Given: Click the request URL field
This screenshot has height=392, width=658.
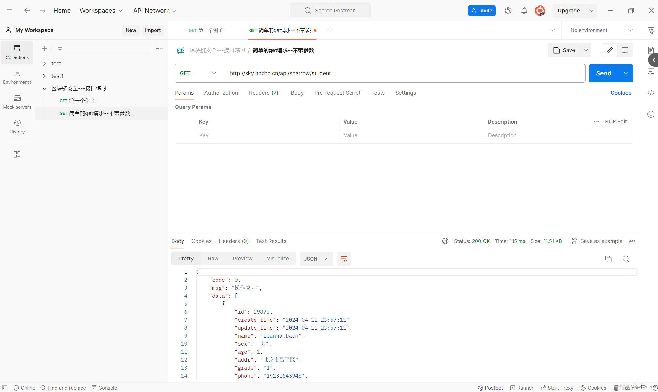Looking at the screenshot, I should pos(404,73).
